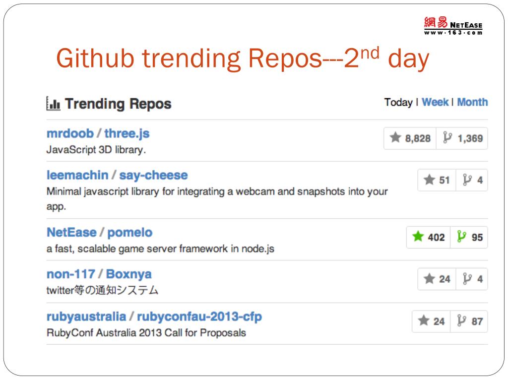Open the pomelo repository link
508x381 pixels.
(130, 232)
